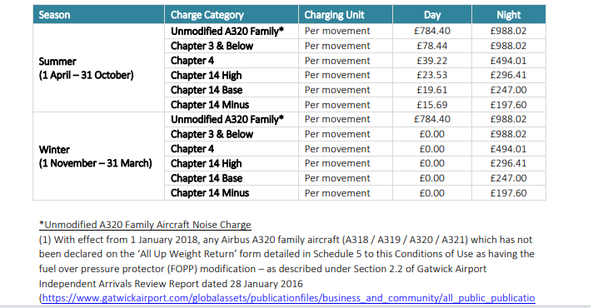Image resolution: width=598 pixels, height=308 pixels.
Task: Open the gatwickairport.com publication hyperlink
Action: click(x=288, y=298)
